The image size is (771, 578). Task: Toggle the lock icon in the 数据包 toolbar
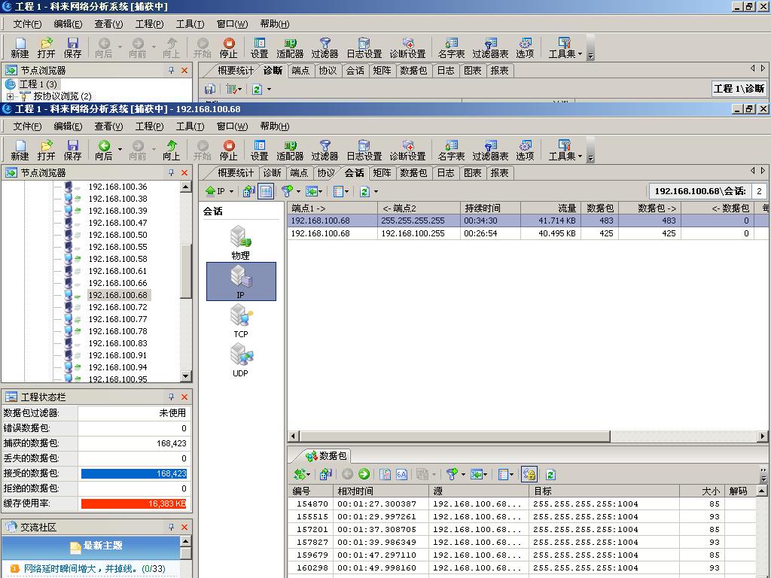click(x=529, y=474)
